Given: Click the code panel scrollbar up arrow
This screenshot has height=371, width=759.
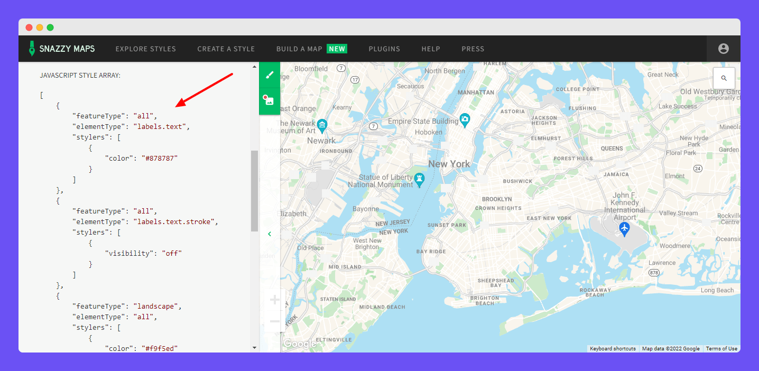Looking at the screenshot, I should pyautogui.click(x=254, y=66).
